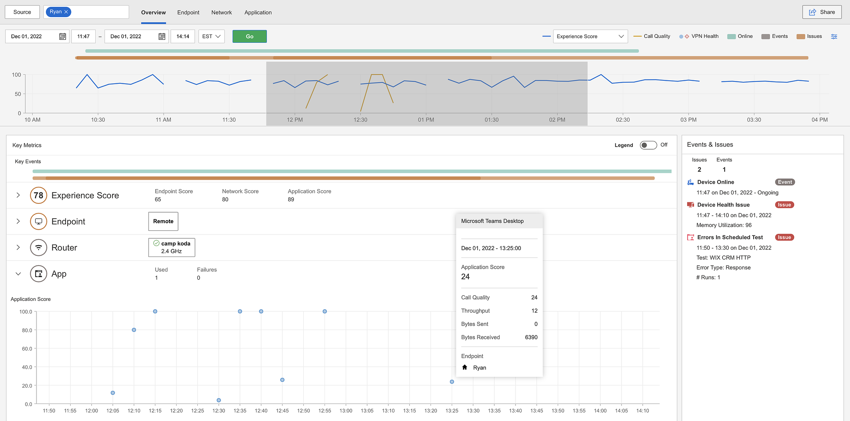
Task: Click the data point at 13:25
Action: pos(452,382)
